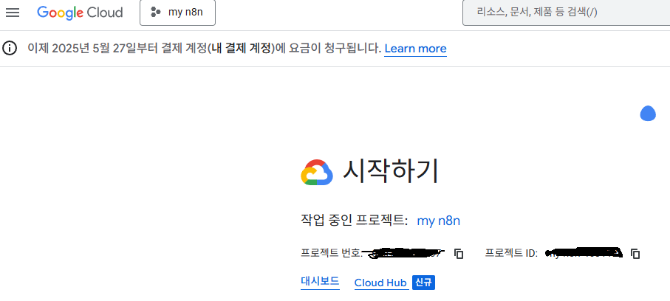Click the 신규 badge next to Cloud Hub
Screen dimensions: 670x301
pos(423,283)
